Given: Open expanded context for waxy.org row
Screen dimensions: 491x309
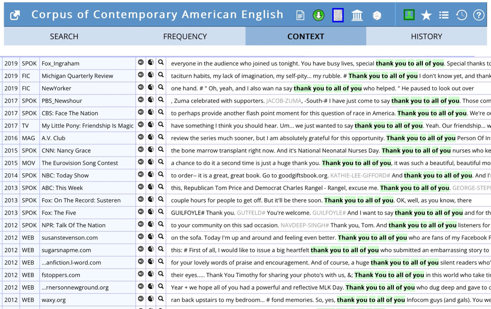Looking at the screenshot, I should tap(160, 299).
